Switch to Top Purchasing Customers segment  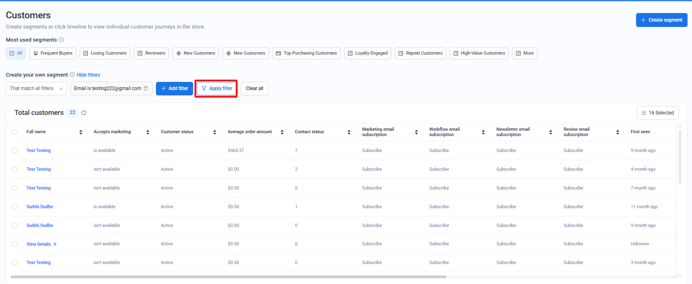[307, 53]
